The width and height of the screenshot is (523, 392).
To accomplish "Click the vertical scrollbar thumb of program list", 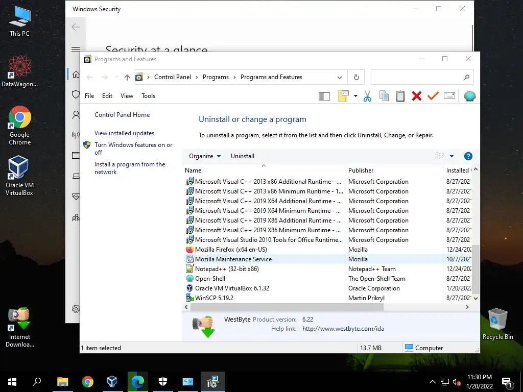I will [x=476, y=269].
